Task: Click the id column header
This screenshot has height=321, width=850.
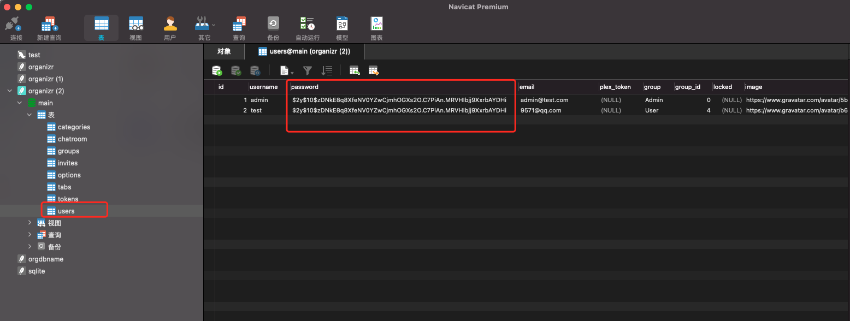Action: point(232,87)
